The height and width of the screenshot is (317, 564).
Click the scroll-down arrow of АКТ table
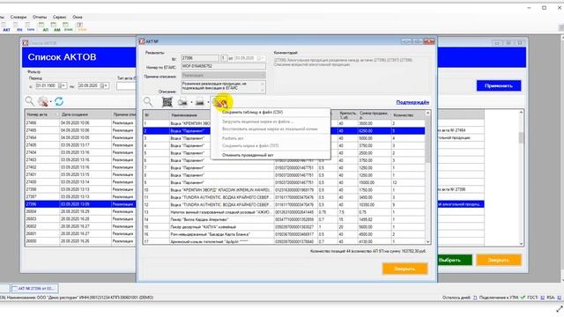point(427,242)
